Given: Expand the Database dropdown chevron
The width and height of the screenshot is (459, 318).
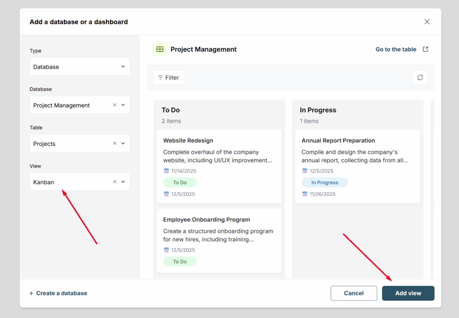Looking at the screenshot, I should (123, 105).
